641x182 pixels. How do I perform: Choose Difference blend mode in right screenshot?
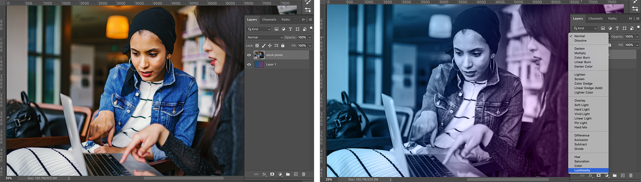588,136
